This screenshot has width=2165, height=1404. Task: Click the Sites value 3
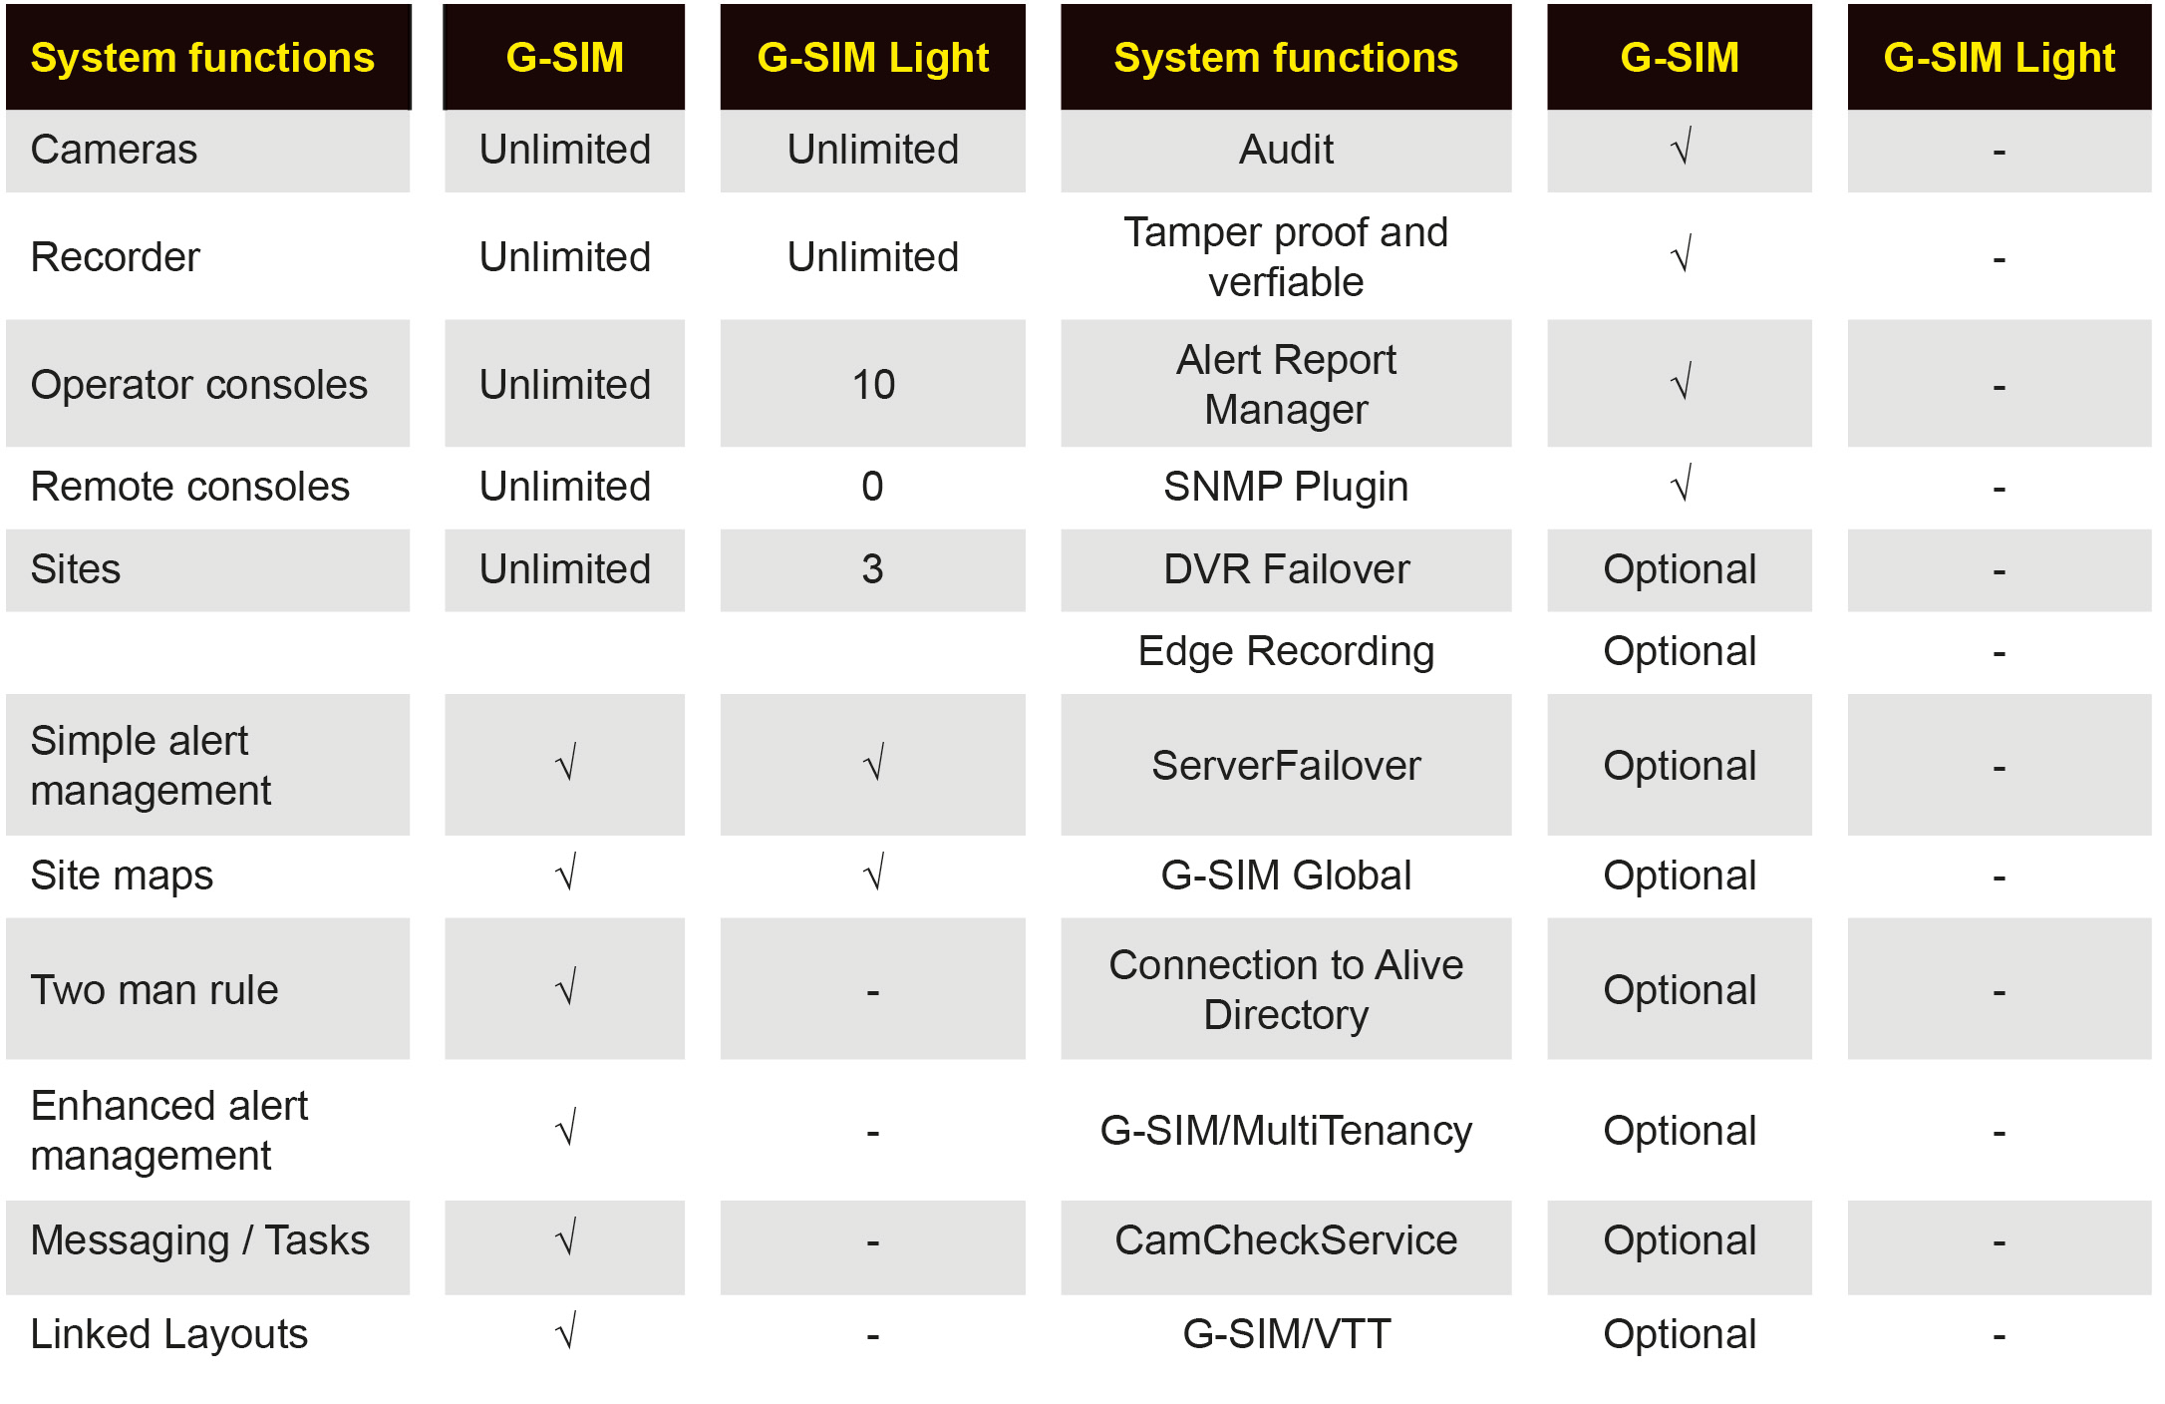[872, 569]
